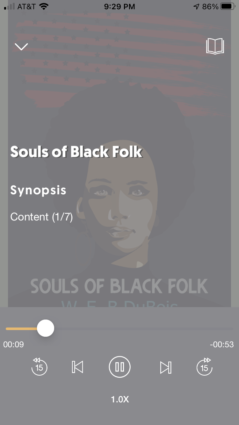Tap the Souls of Black Folk title
Screen dimensions: 239x425
[x=76, y=152]
